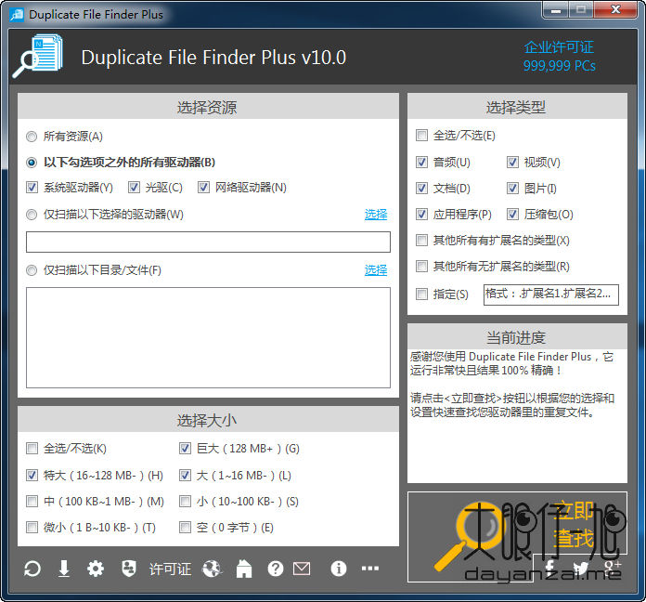This screenshot has width=646, height=602.
Task: Close the Duplicate File Finder Plus window
Action: [615, 9]
